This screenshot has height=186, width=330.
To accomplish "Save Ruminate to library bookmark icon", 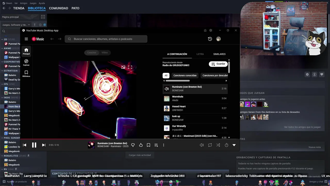I will tap(148, 145).
